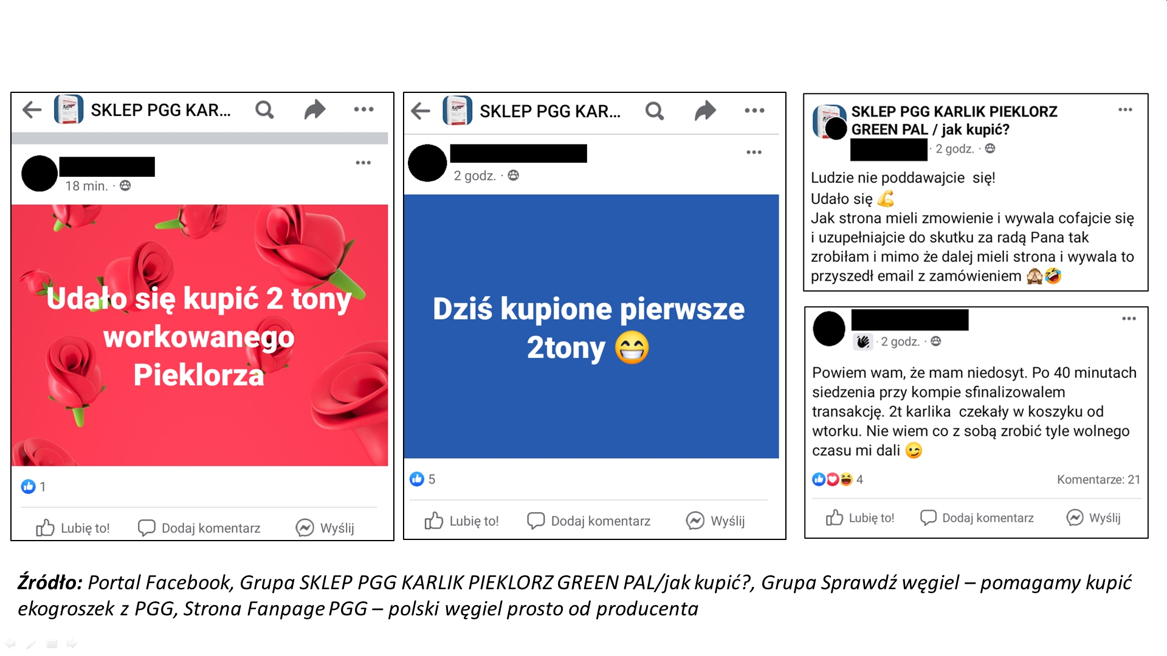Open the 'Komentarze: 21' comments link
Screen dimensions: 1167x656
point(1098,479)
